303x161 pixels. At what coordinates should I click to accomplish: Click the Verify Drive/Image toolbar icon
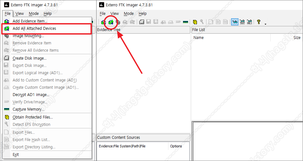(x=178, y=22)
